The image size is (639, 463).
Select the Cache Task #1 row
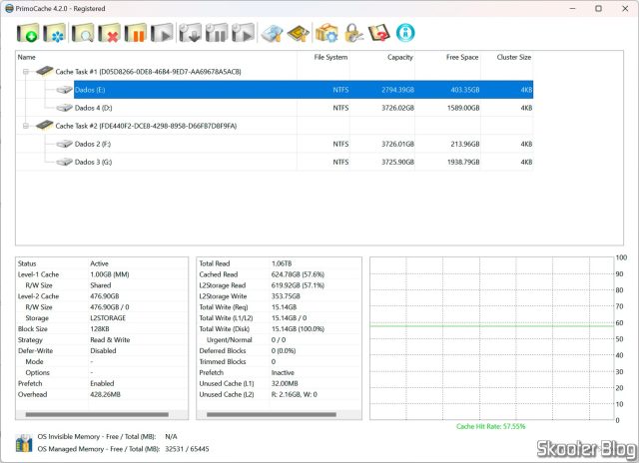tap(275, 72)
